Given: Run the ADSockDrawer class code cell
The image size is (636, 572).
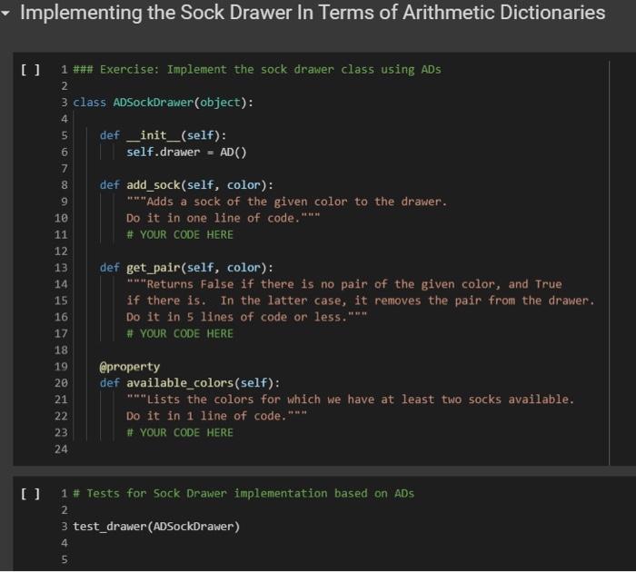Looking at the screenshot, I should pos(30,70).
